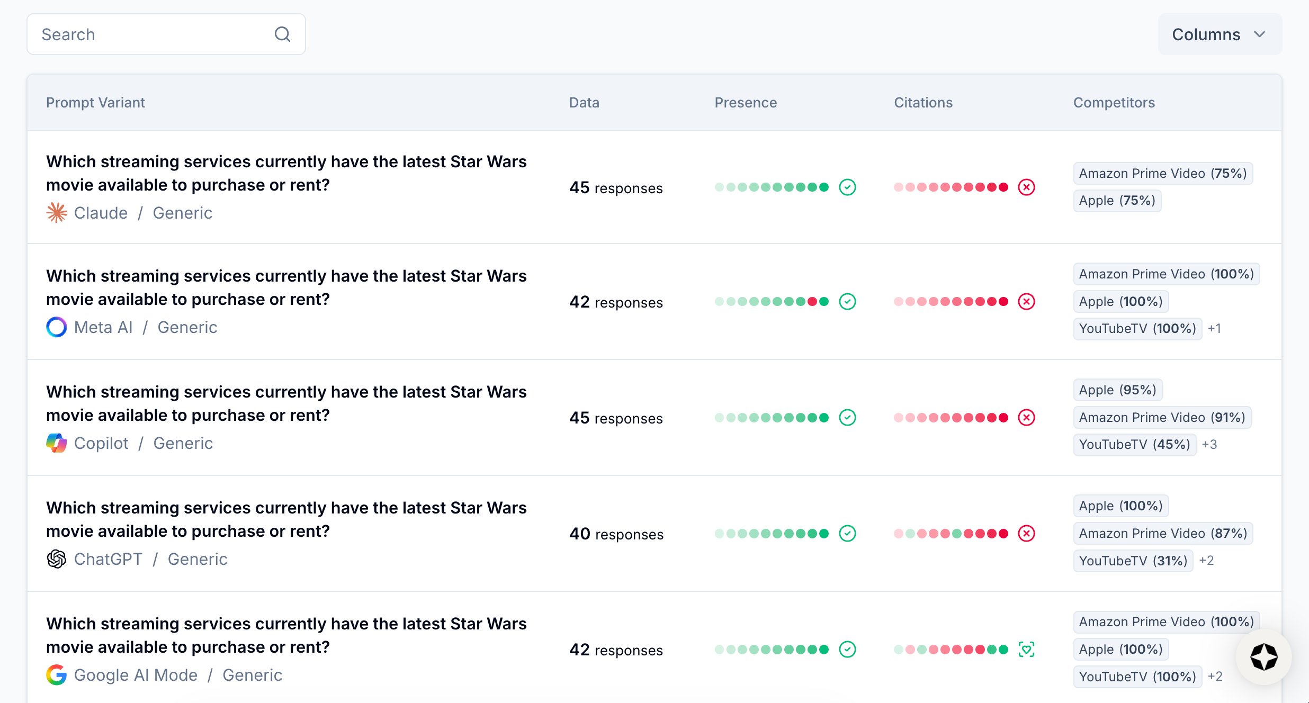Click the ChatGPT logo icon
The image size is (1309, 703).
tap(57, 559)
